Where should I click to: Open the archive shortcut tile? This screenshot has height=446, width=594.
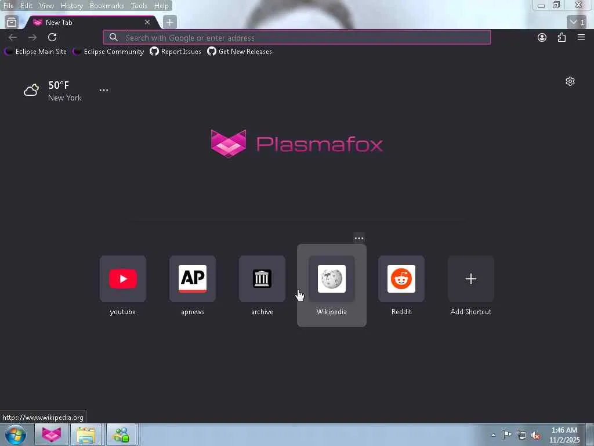point(262,285)
